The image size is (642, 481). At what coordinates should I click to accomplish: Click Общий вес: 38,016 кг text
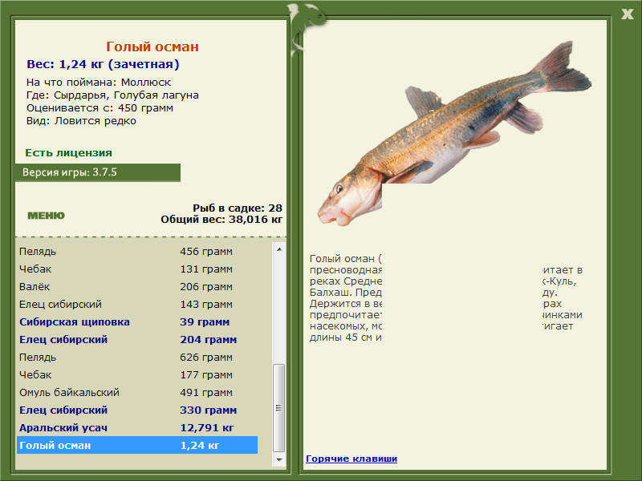pos(221,220)
